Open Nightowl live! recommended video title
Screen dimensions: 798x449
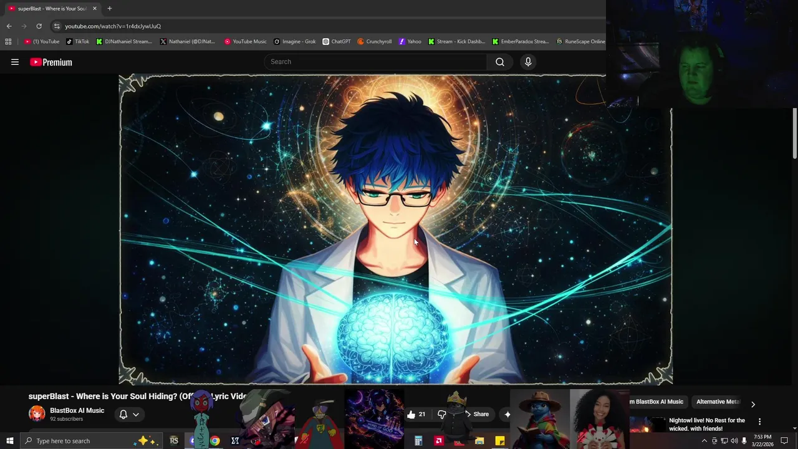pyautogui.click(x=707, y=425)
